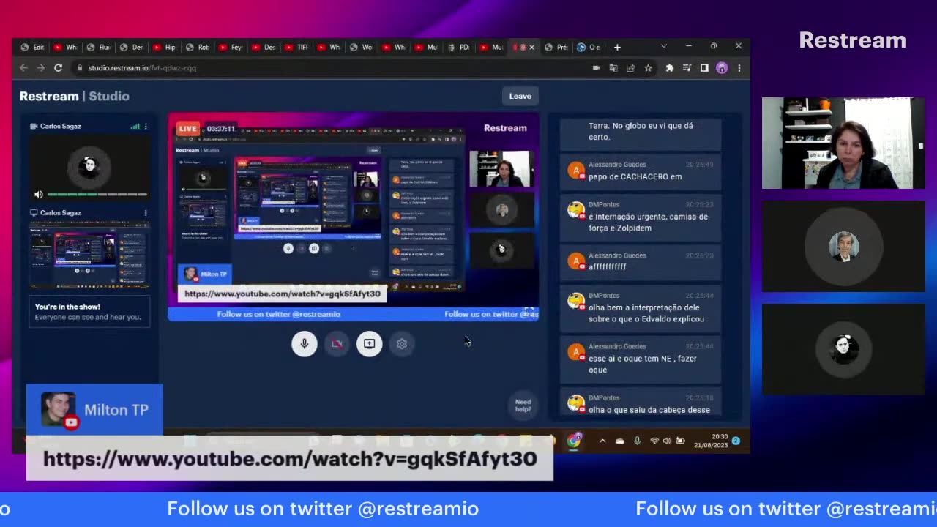Show hidden tray icons chevron

(x=602, y=441)
